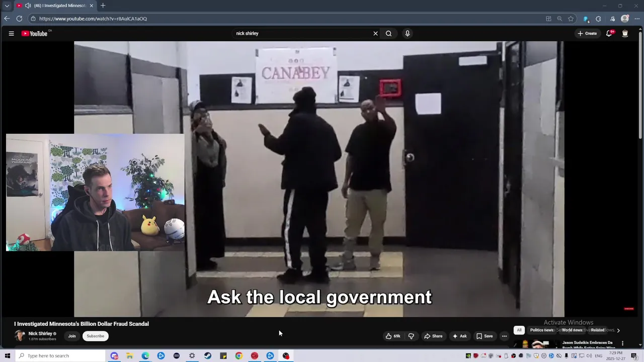The image size is (644, 362).
Task: Select the 'World news' chip
Action: tap(572, 330)
